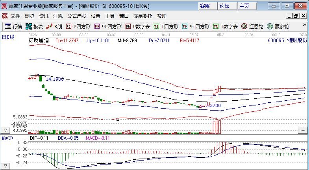Click the app logo in title bar
309x170 pixels.
pyautogui.click(x=4, y=6)
